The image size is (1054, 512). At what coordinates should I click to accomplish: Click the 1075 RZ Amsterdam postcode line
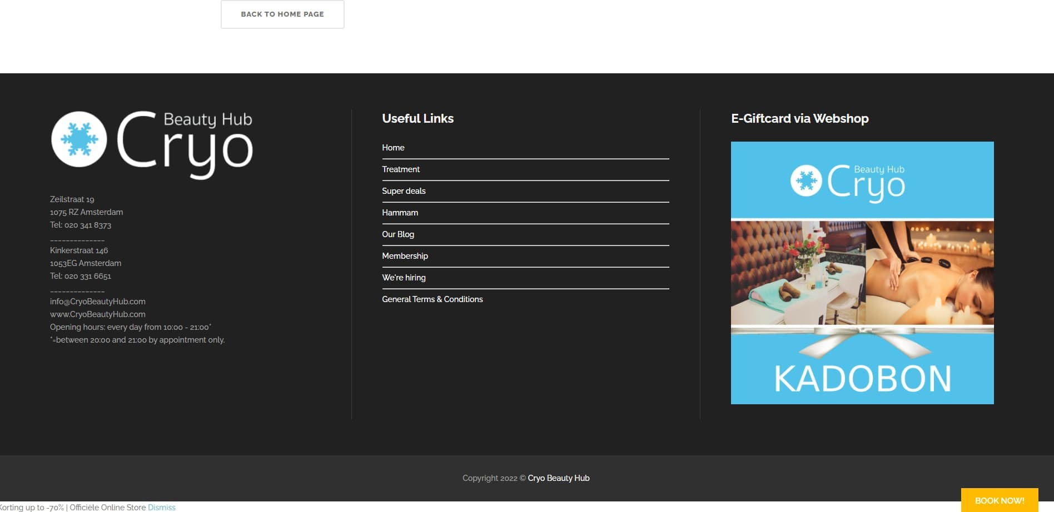coord(87,212)
